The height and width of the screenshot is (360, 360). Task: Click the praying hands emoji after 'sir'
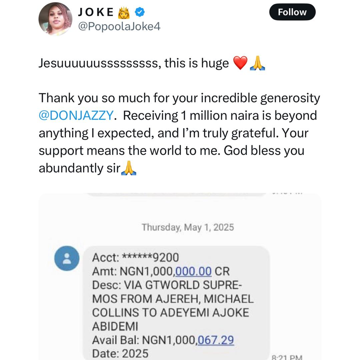[129, 168]
